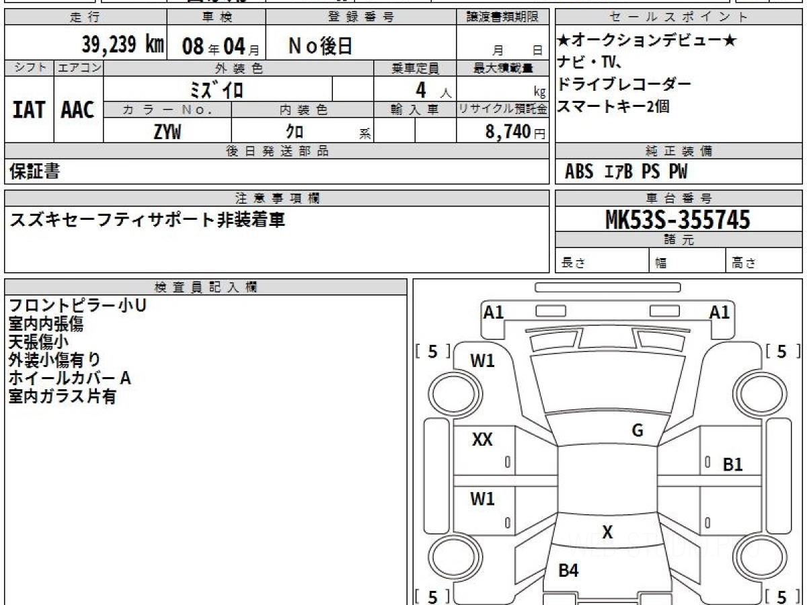
Task: Click inspector note ホイールカバー A
Action: click(70, 378)
